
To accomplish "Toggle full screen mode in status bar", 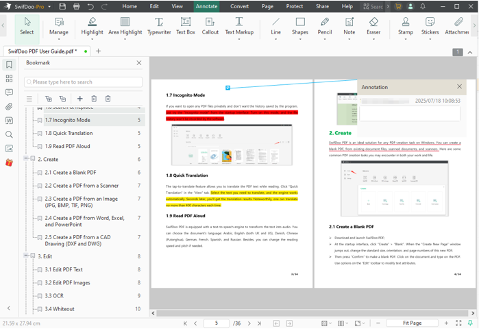I will (x=458, y=323).
